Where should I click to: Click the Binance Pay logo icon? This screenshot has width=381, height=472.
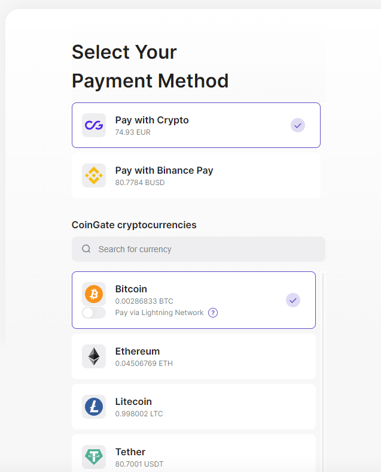pyautogui.click(x=94, y=176)
